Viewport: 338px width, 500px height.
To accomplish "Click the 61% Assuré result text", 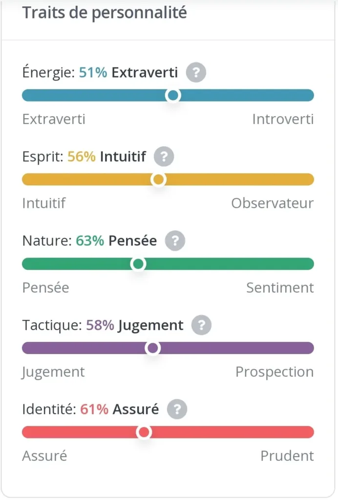I will (x=119, y=409).
